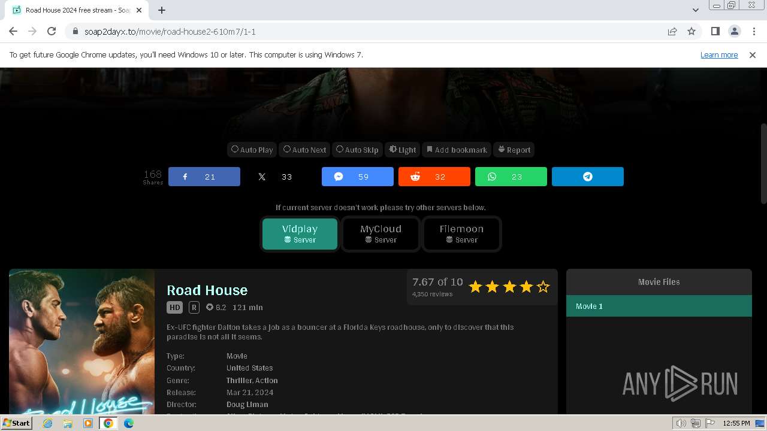Click the share page icon in address bar
The height and width of the screenshot is (431, 767).
tap(672, 31)
